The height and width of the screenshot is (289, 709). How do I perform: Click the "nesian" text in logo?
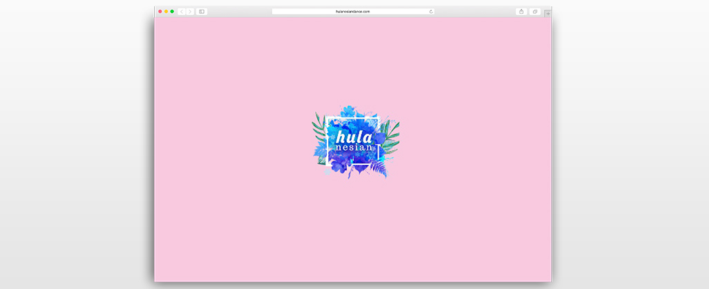[354, 148]
